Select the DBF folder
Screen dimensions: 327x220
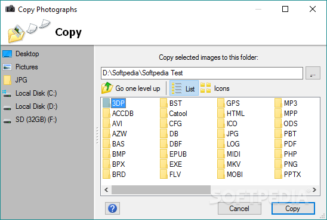pyautogui.click(x=171, y=143)
